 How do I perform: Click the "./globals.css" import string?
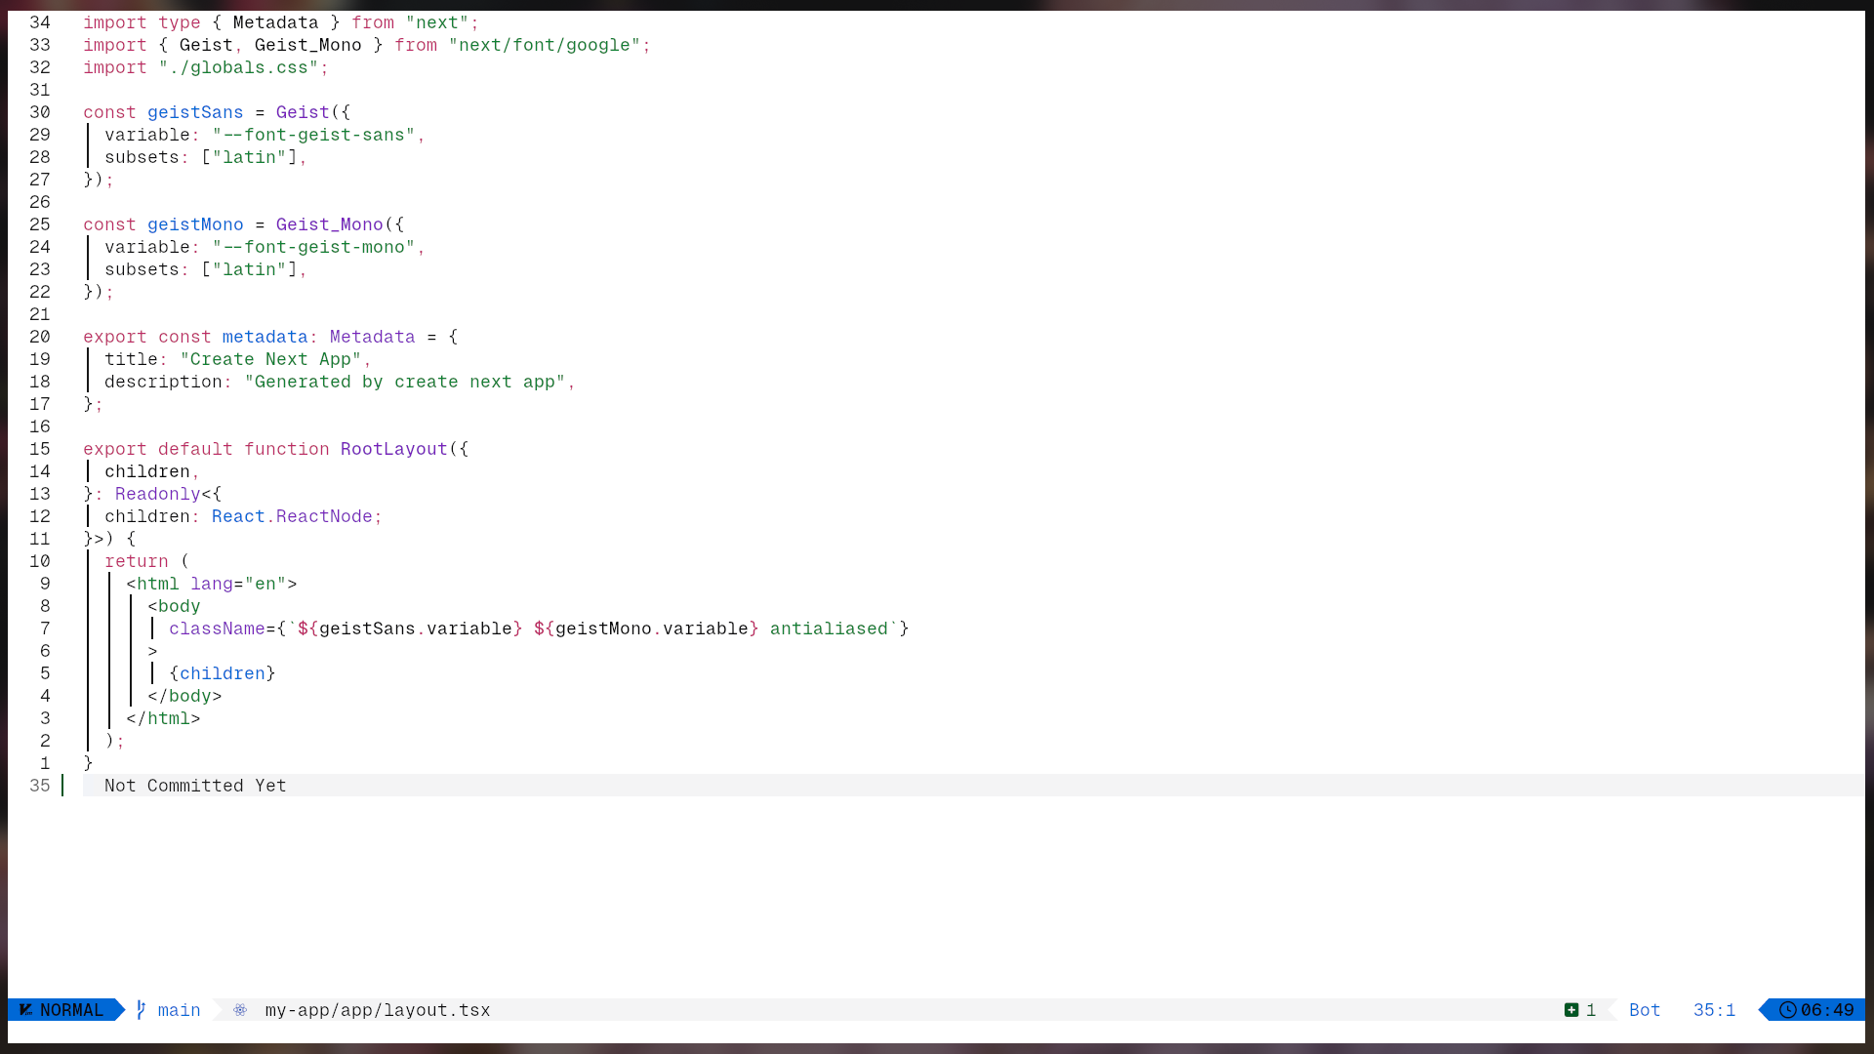[238, 67]
